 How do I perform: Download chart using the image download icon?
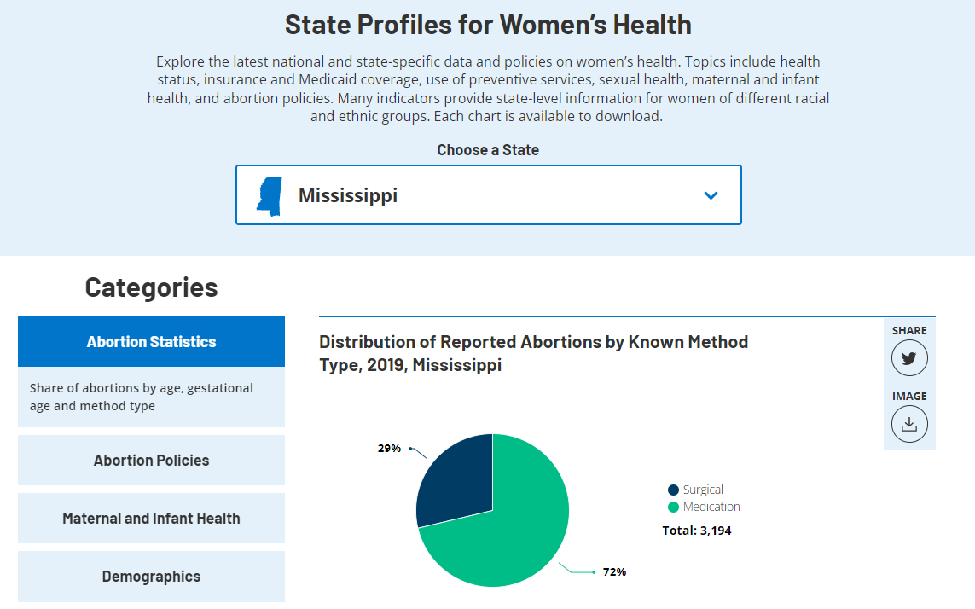909,424
